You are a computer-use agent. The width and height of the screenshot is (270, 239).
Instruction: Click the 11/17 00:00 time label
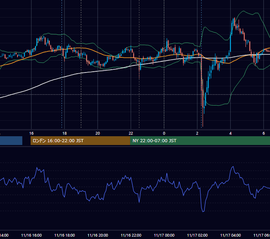point(164,235)
